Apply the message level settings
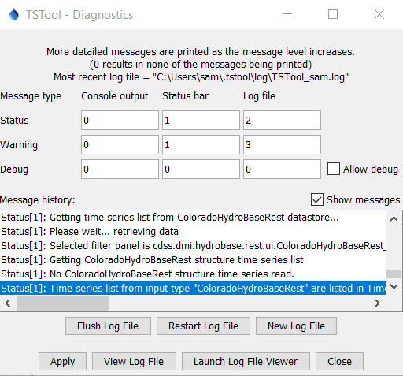The image size is (403, 376). point(62,362)
